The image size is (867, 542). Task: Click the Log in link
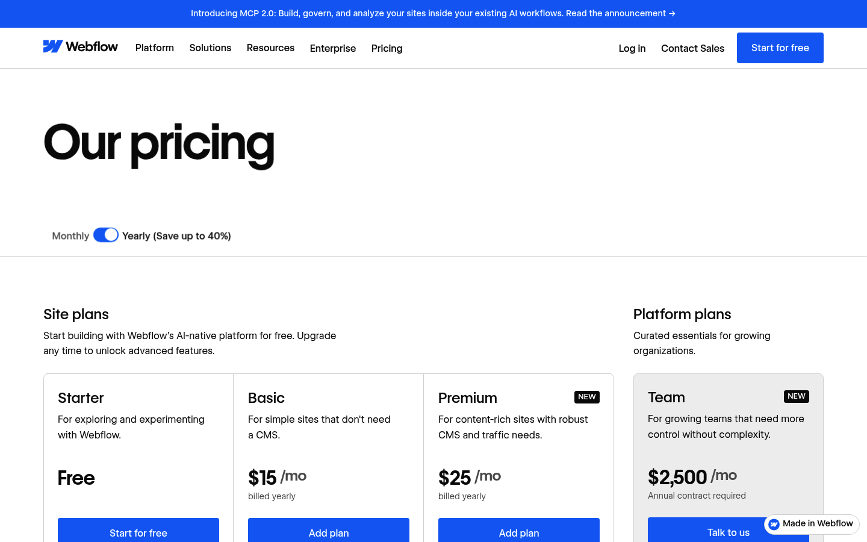pyautogui.click(x=632, y=48)
